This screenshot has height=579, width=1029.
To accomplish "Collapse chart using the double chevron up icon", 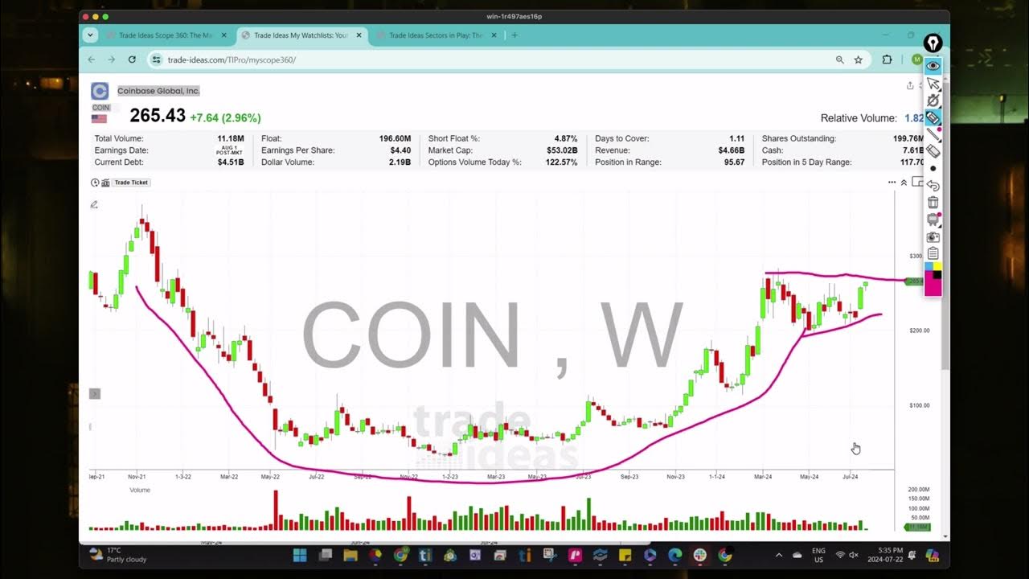I will (904, 183).
